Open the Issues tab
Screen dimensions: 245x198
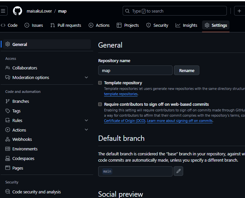point(34,25)
